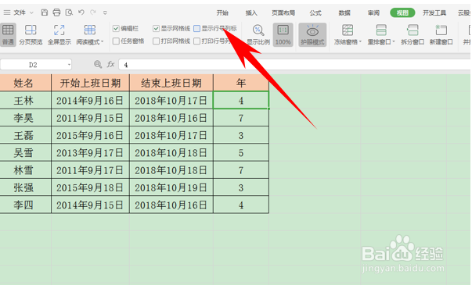Click 冻结窗格 freeze panes icon
This screenshot has height=285, width=472.
(348, 30)
